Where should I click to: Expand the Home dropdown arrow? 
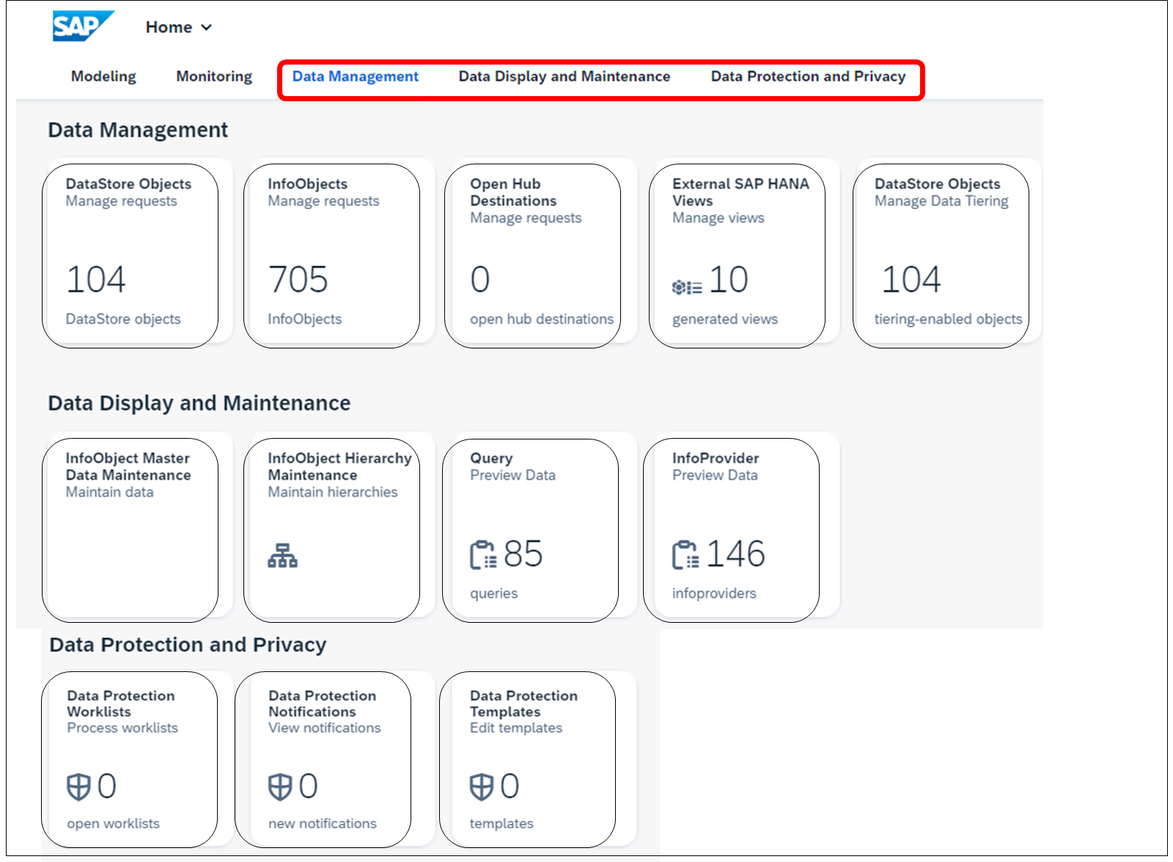click(207, 27)
